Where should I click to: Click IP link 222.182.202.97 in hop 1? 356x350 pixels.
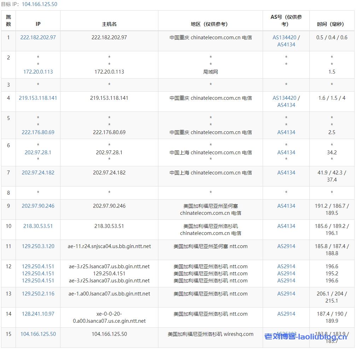38,37
